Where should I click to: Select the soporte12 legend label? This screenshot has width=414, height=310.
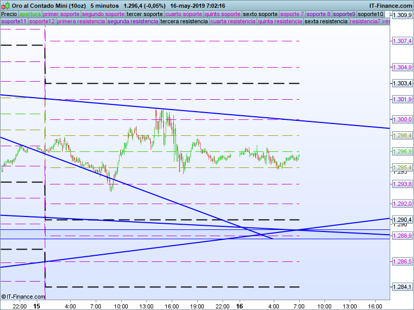coord(42,22)
